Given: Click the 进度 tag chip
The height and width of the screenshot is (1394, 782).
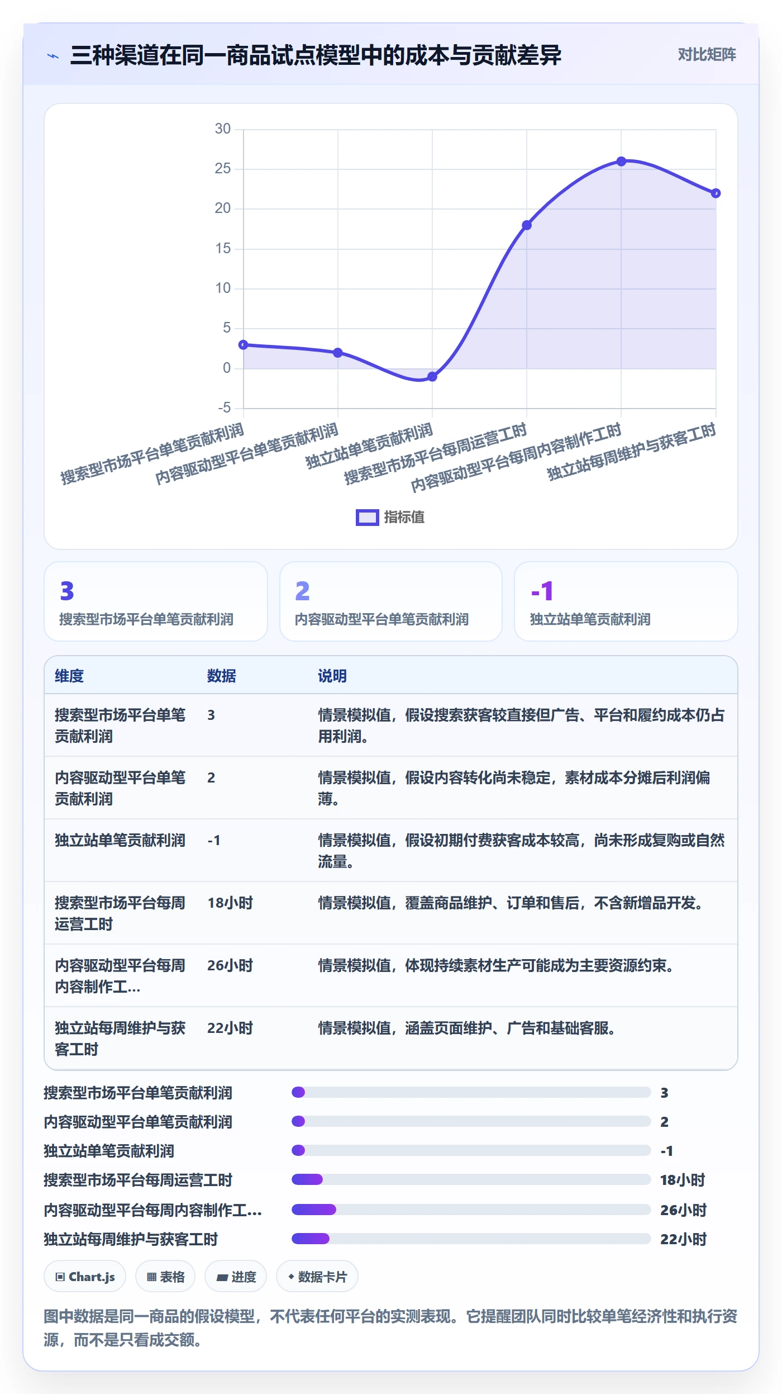Looking at the screenshot, I should coord(236,1277).
